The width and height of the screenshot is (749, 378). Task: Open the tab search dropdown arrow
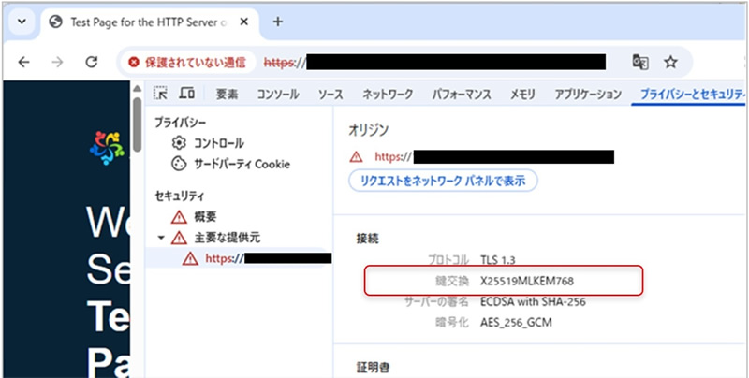pyautogui.click(x=22, y=22)
